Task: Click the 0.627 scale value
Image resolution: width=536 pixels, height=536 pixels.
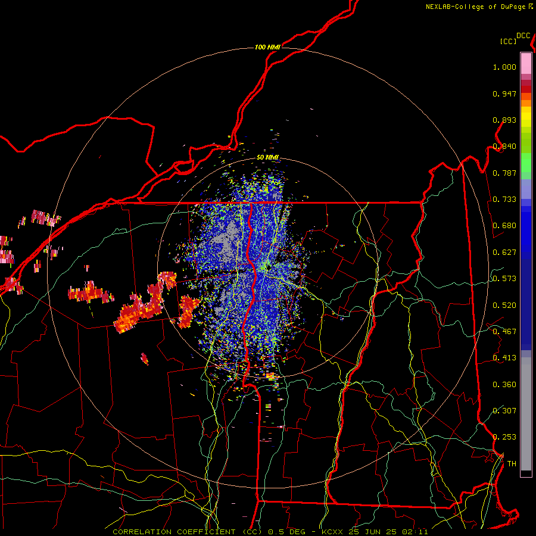Action: click(504, 253)
